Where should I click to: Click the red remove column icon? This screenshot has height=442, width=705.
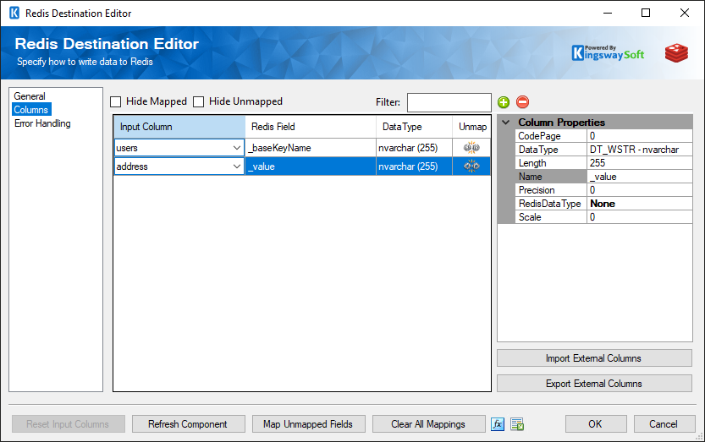[522, 102]
